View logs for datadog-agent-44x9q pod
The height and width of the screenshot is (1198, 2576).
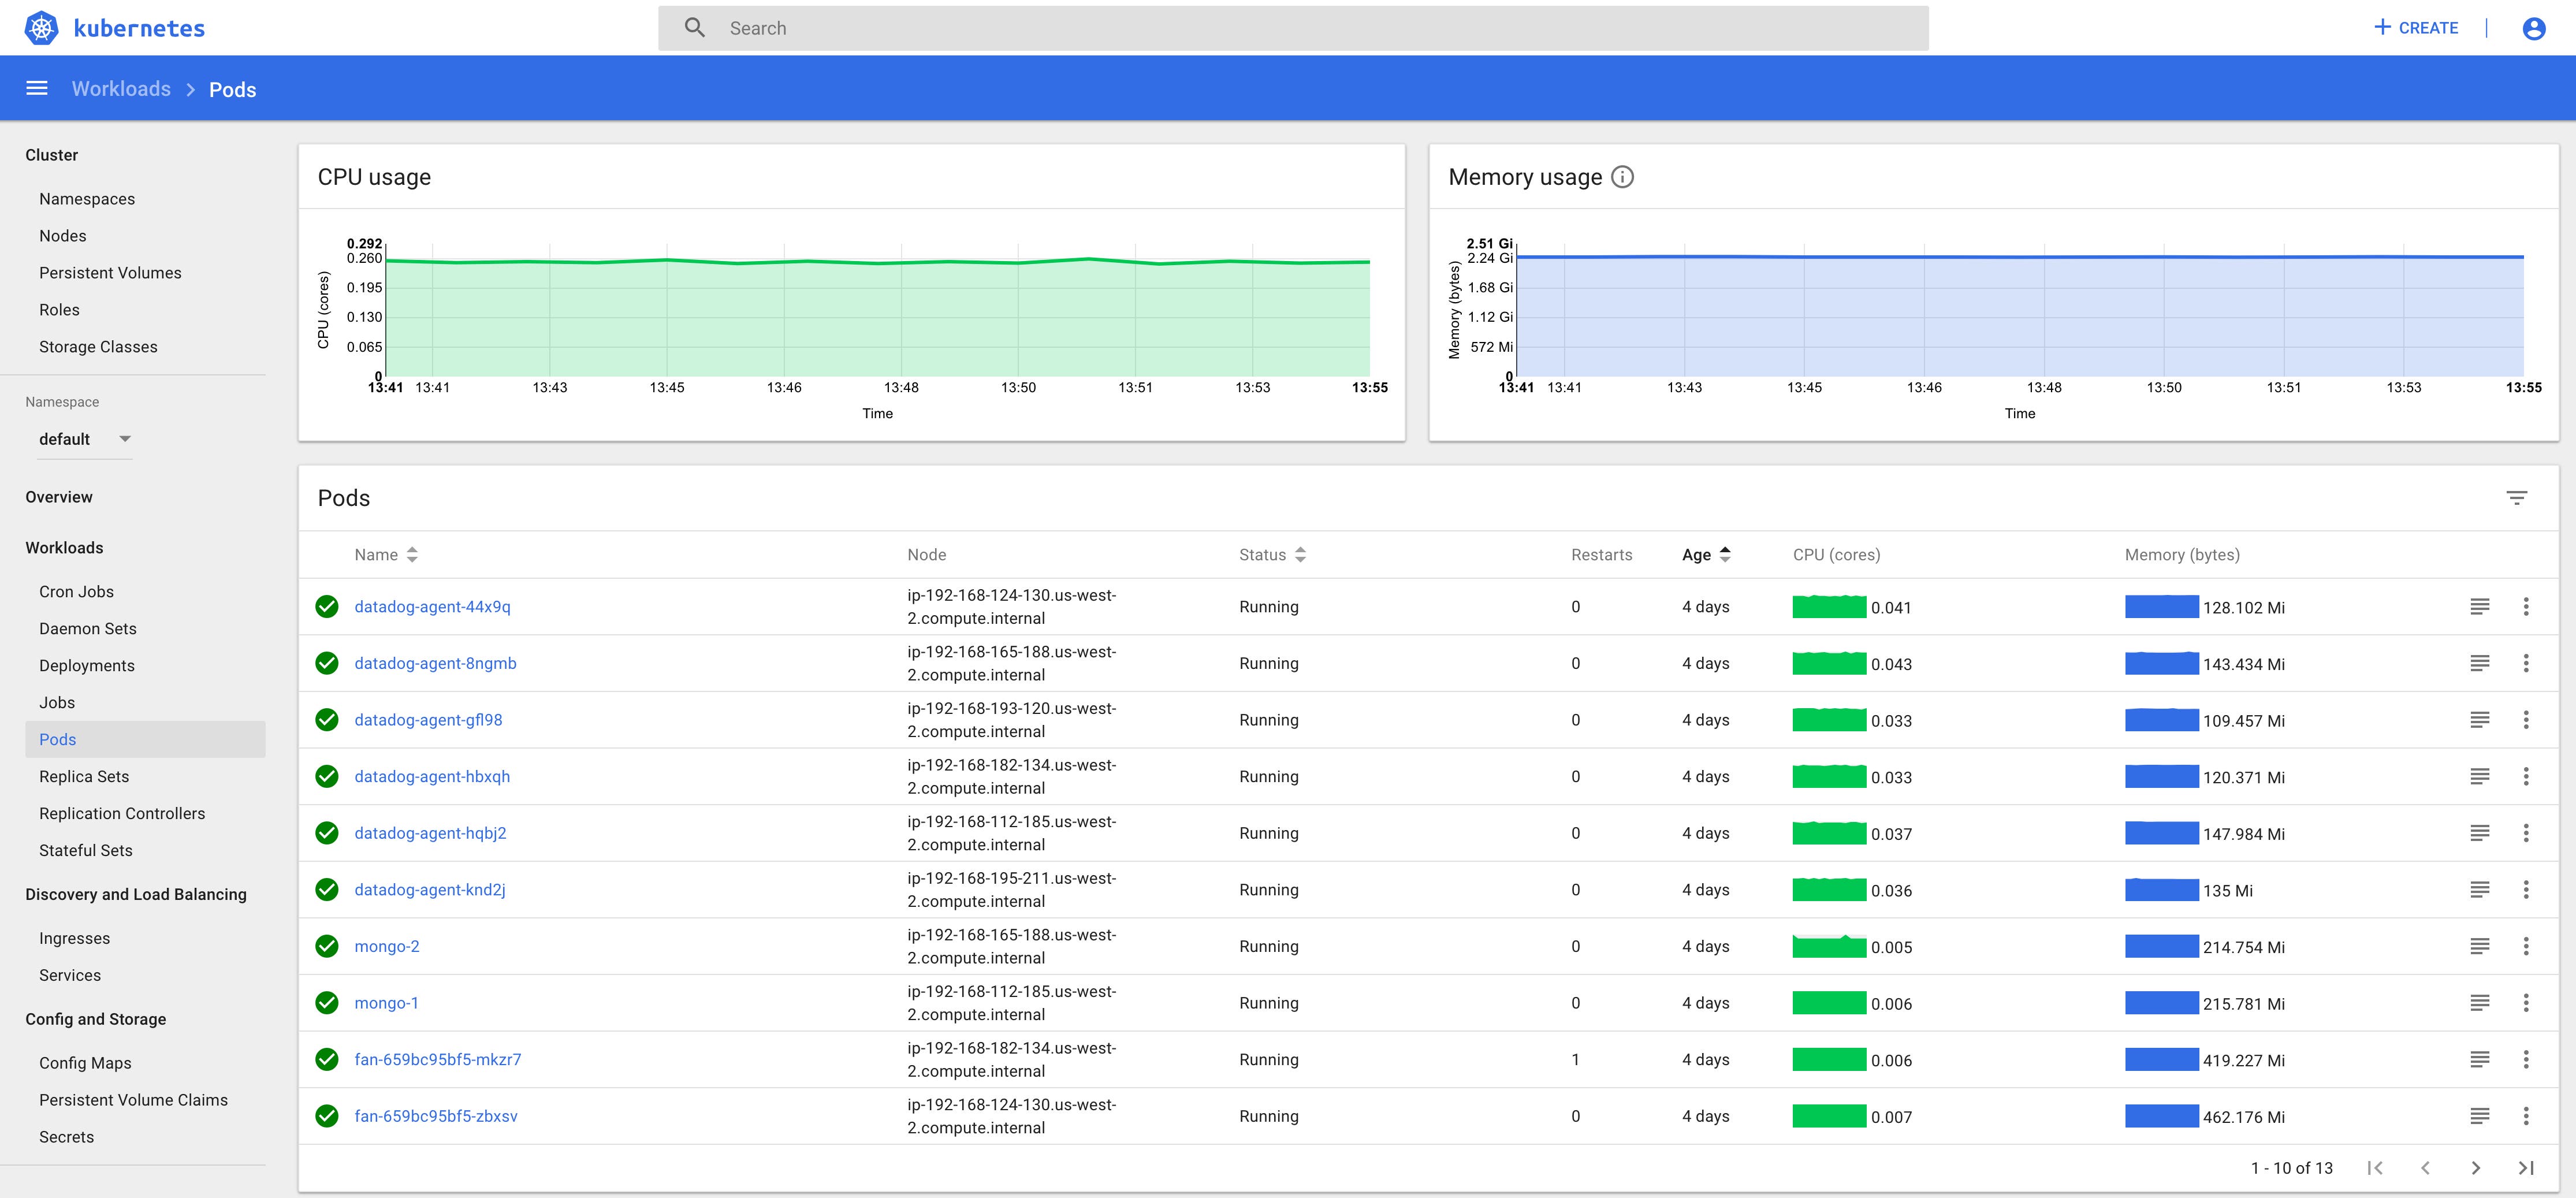[2481, 606]
